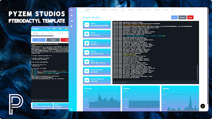The image size is (212, 119).
Task: Focus the command input field in the large console
Action: point(156,82)
